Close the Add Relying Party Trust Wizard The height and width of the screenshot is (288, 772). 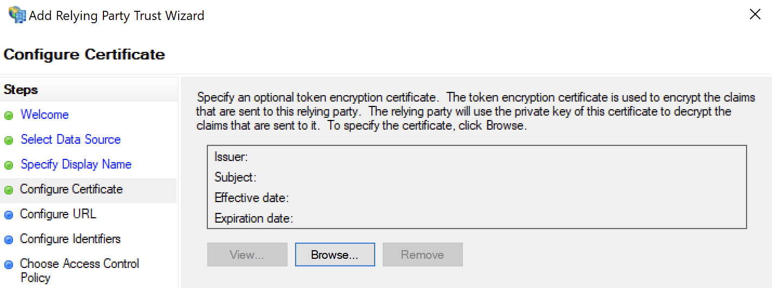point(755,15)
